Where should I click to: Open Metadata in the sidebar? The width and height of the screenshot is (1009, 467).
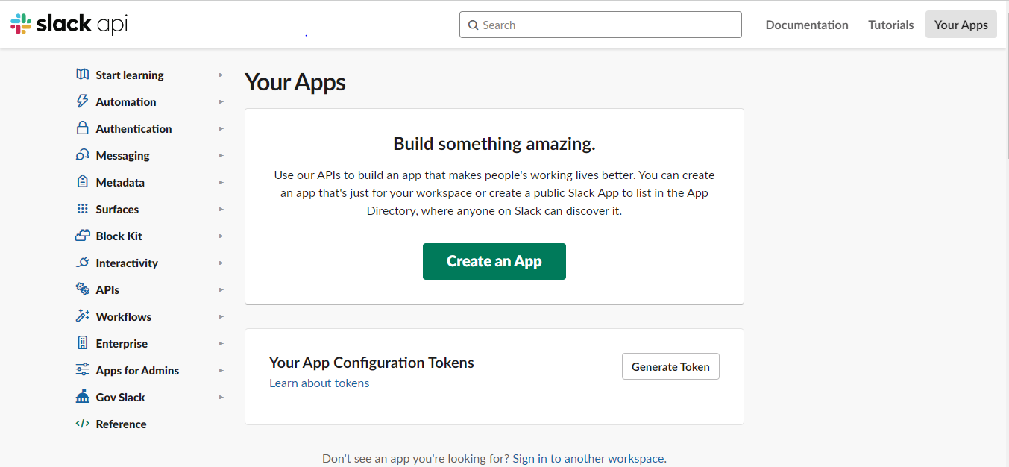(x=120, y=182)
